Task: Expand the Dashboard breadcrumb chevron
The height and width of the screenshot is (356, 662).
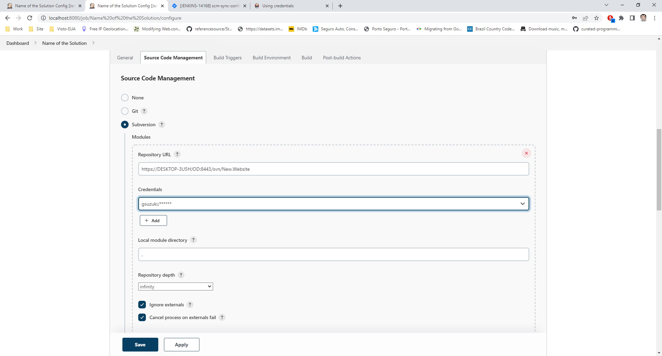Action: [x=36, y=43]
